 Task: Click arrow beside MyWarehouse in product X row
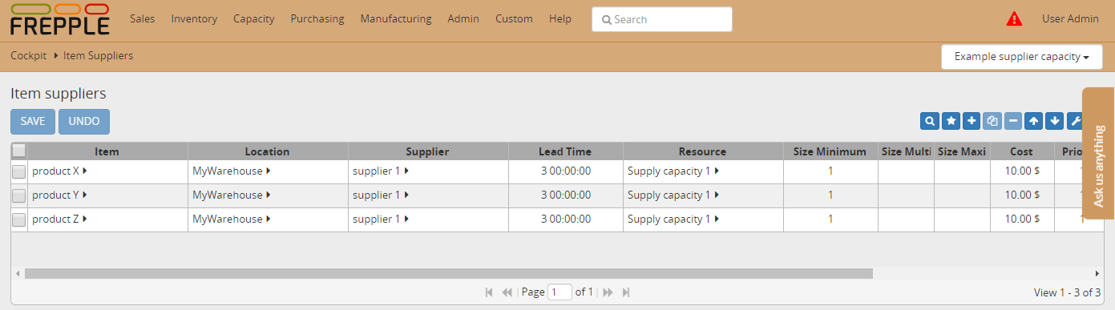(269, 171)
